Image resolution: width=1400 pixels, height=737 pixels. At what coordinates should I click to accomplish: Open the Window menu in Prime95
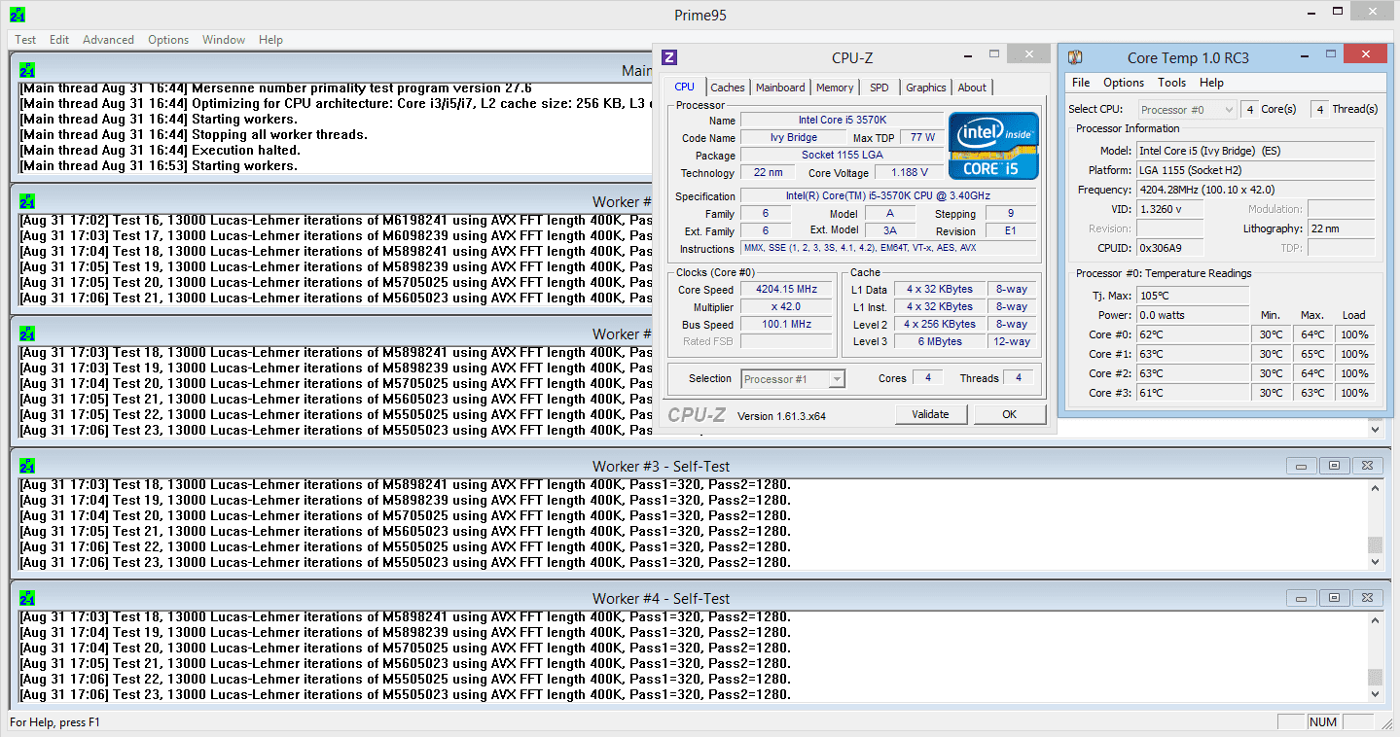pyautogui.click(x=224, y=40)
